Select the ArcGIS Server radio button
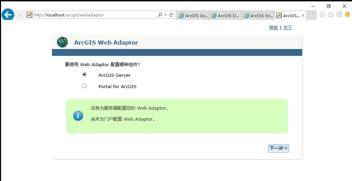This screenshot has width=352, height=181. [85, 75]
